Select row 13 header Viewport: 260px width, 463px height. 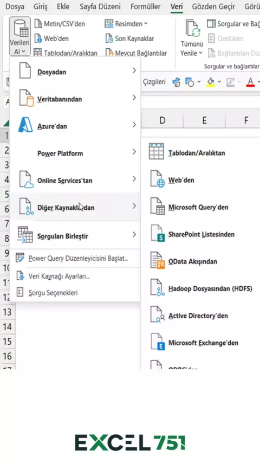[7, 312]
